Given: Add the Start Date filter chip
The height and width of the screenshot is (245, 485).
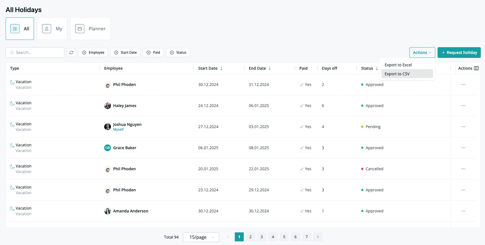Looking at the screenshot, I should point(125,53).
